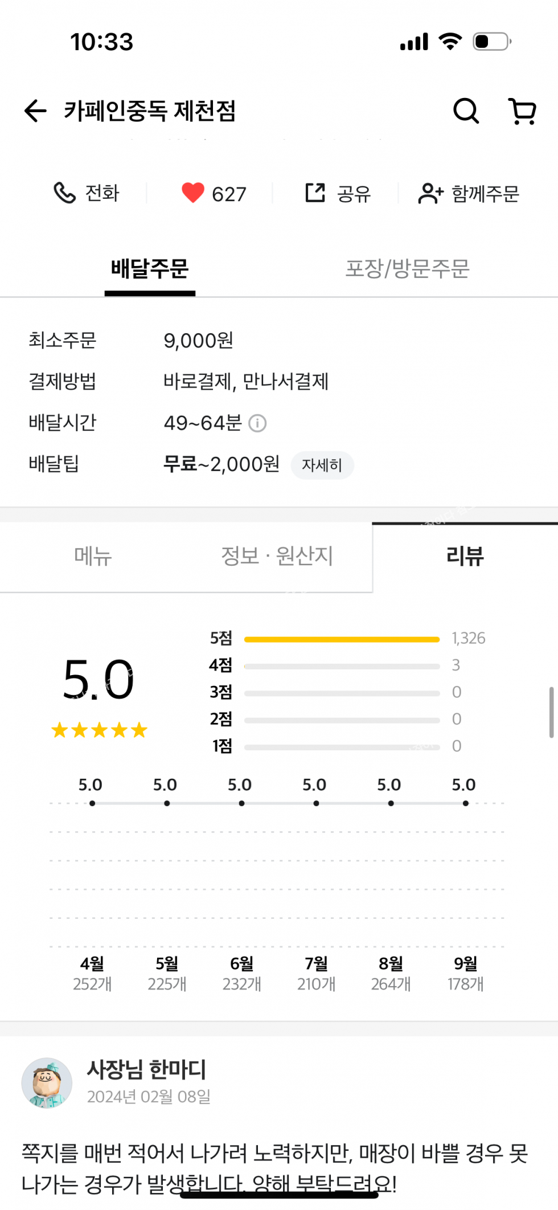Viewport: 558px width, 1210px height.
Task: Tap the 함께주문 group order icon
Action: pos(430,193)
